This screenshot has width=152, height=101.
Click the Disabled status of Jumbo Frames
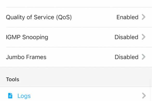tap(127, 57)
